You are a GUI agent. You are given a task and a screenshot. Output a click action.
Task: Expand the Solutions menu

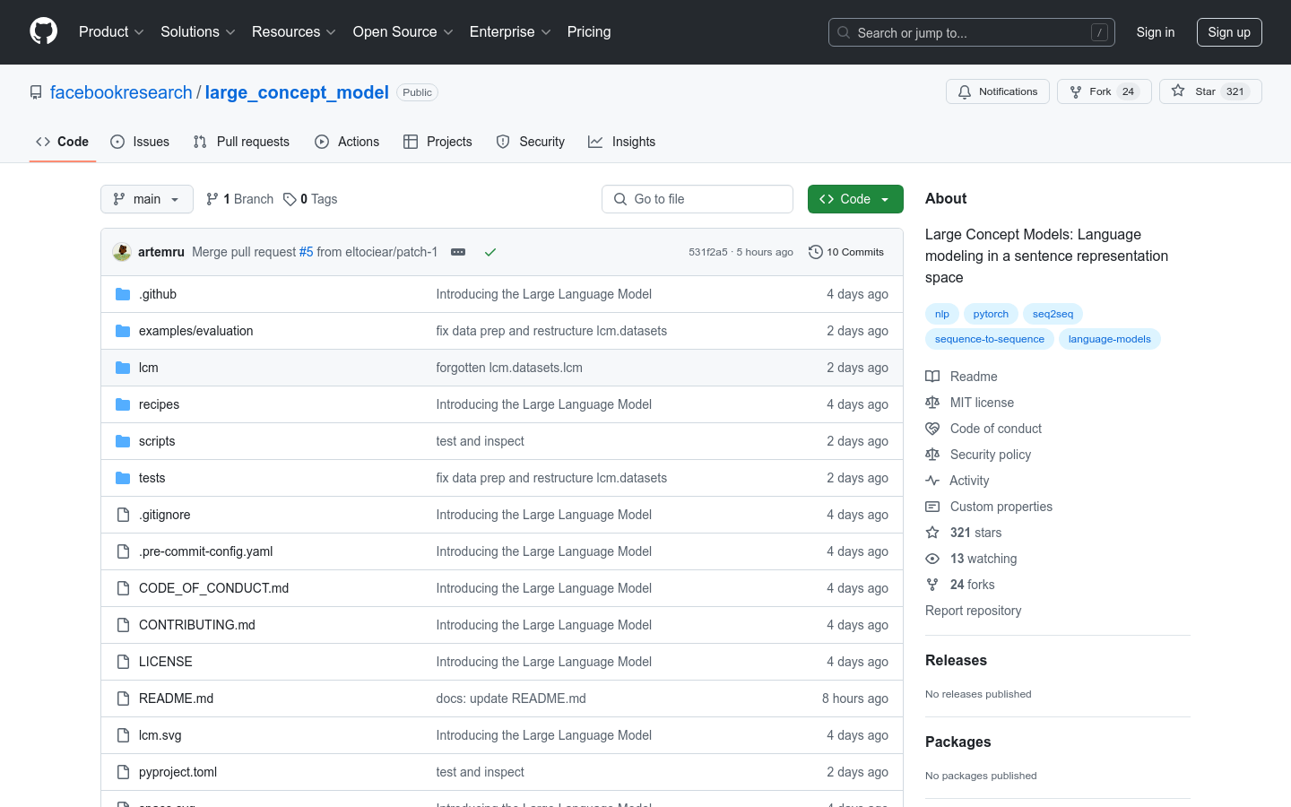point(198,32)
